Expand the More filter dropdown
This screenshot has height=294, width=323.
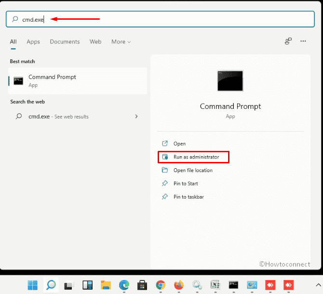(121, 41)
